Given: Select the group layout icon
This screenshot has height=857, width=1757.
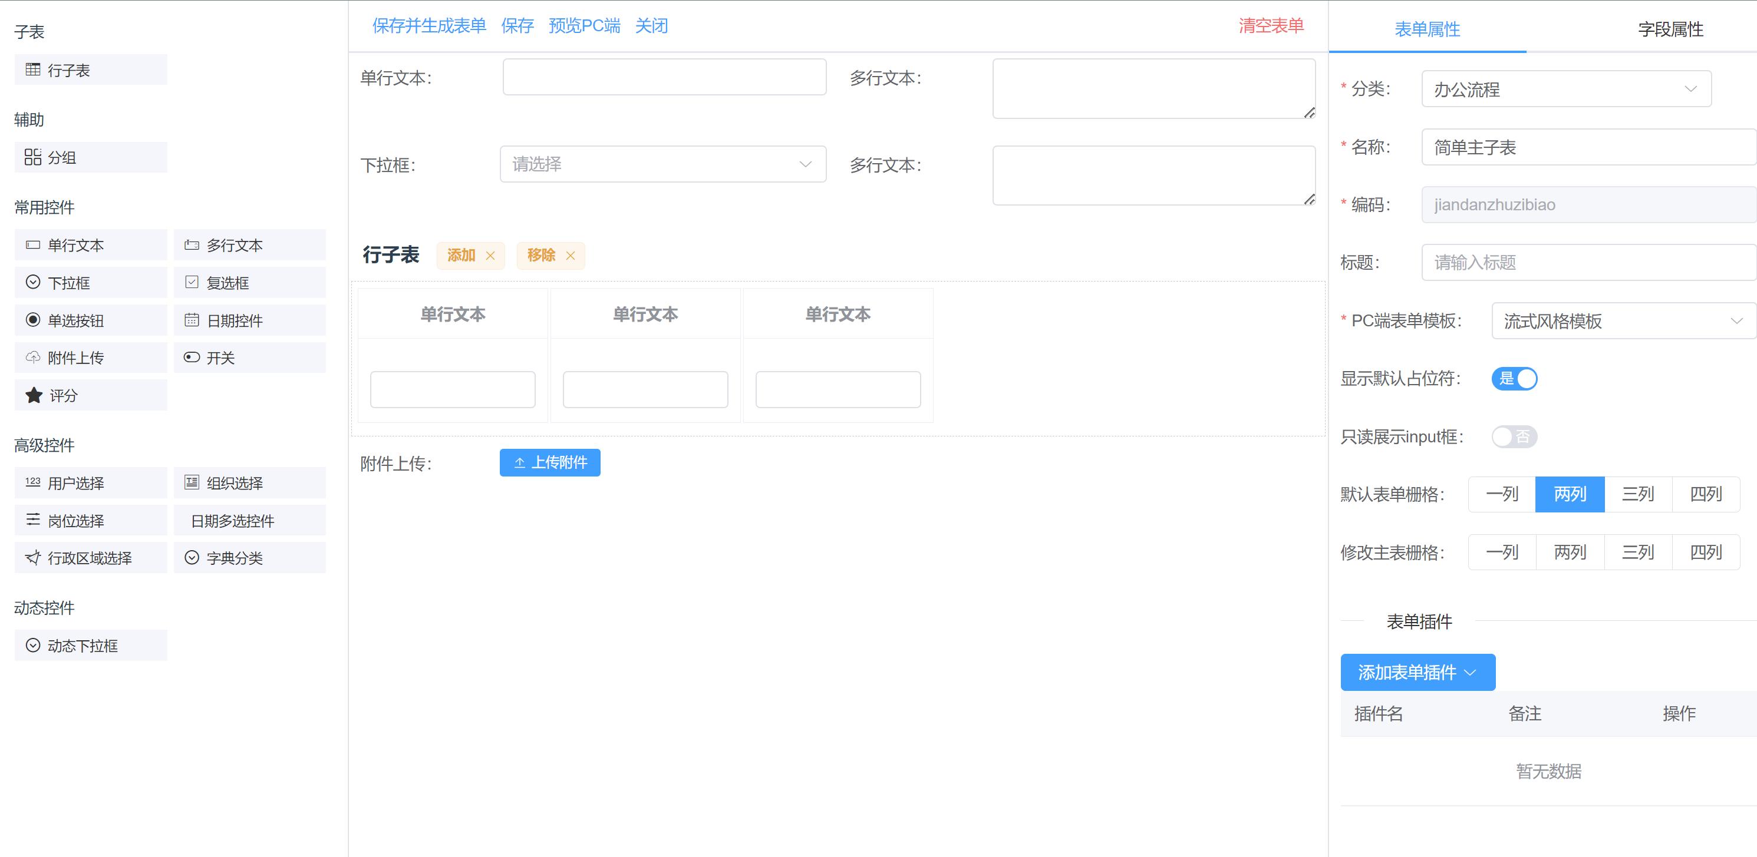Looking at the screenshot, I should (33, 157).
